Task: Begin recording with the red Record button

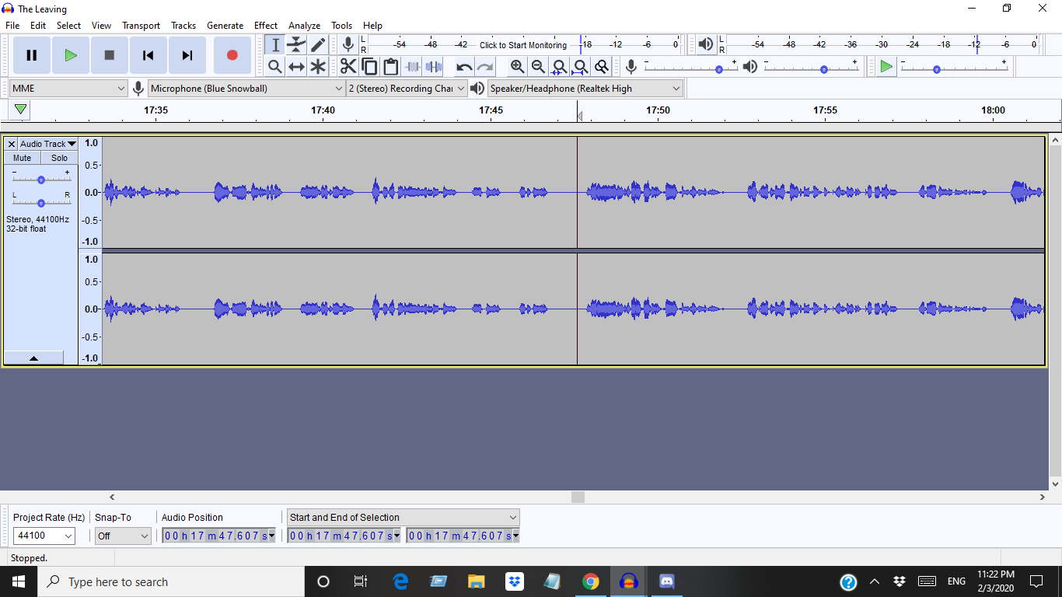Action: point(232,55)
